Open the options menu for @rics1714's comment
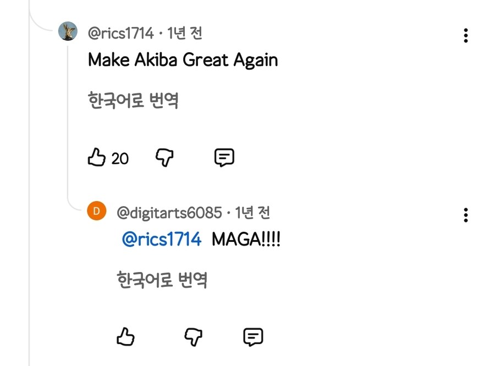This screenshot has height=366, width=495. click(466, 36)
